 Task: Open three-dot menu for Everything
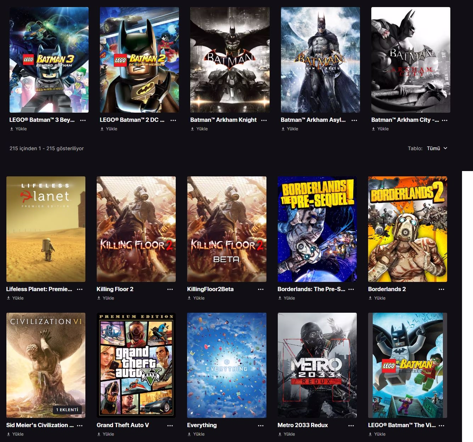261,425
